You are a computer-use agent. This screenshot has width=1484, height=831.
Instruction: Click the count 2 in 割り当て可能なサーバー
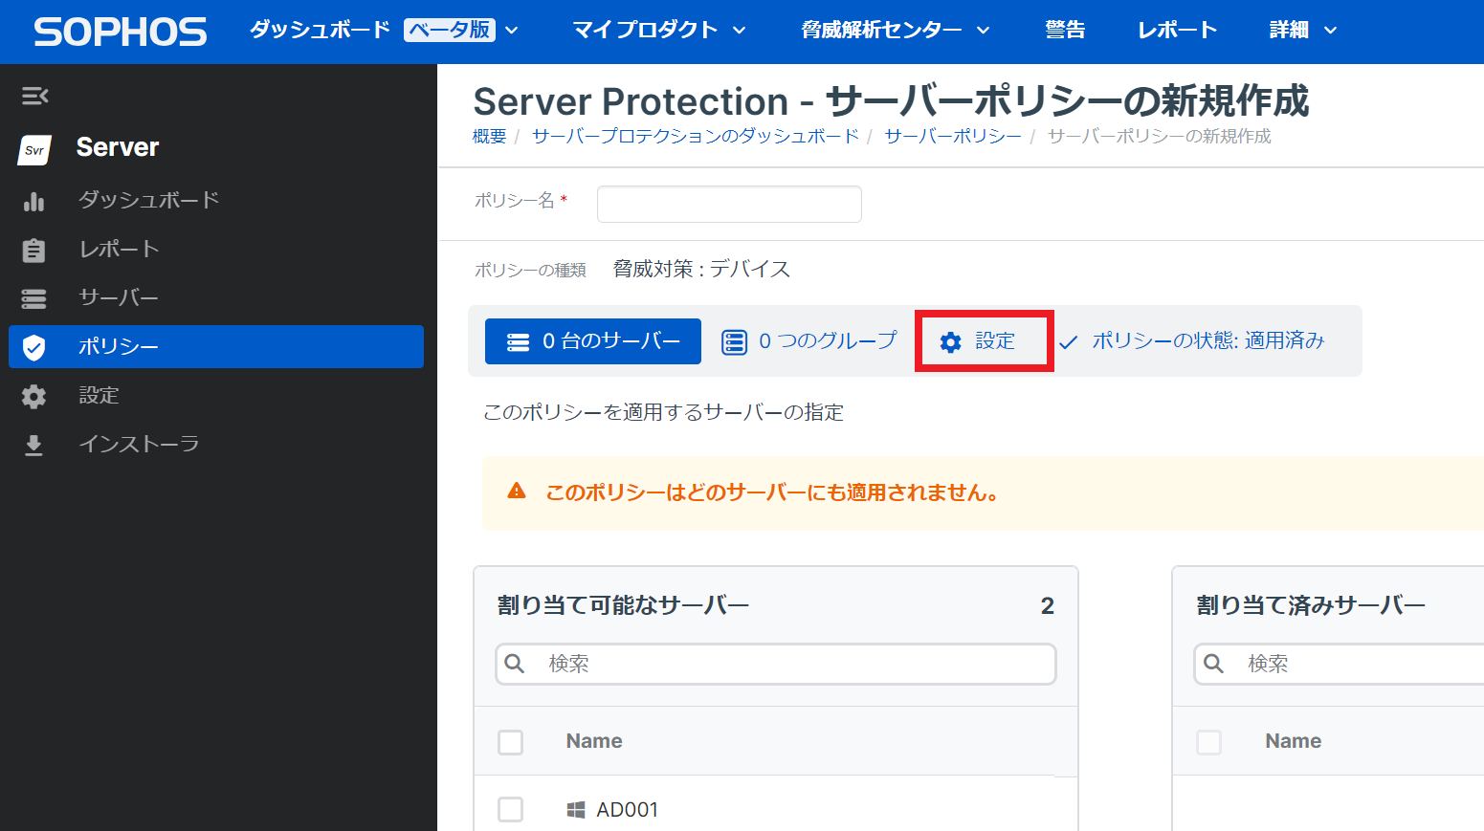(1048, 606)
